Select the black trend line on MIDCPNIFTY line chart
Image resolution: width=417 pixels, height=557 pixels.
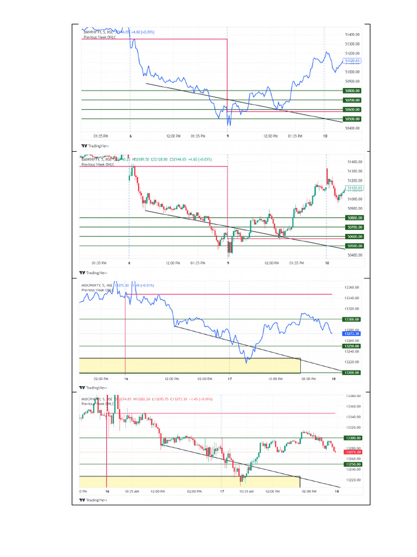(x=259, y=349)
